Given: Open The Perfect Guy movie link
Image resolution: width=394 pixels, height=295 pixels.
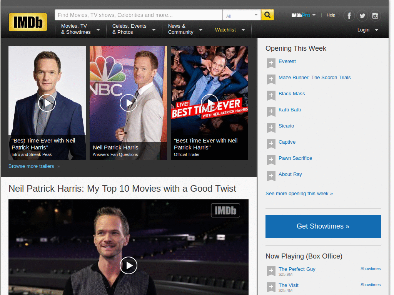Looking at the screenshot, I should click(297, 269).
